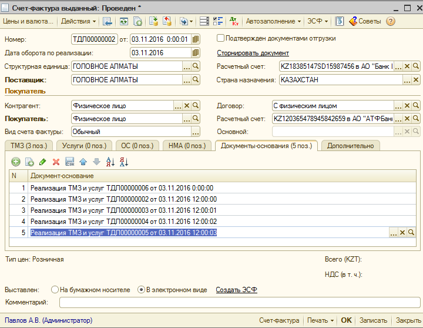Click the Дт/Кт postings result icon
The image size is (423, 328).
pyautogui.click(x=234, y=21)
